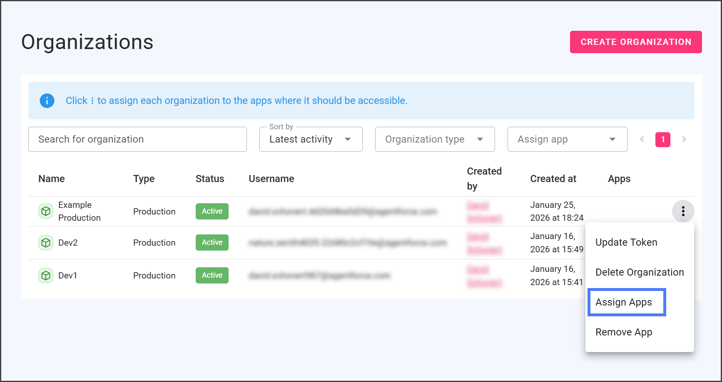Choose Delete Organization menu option
Viewport: 722px width, 382px height.
click(640, 272)
